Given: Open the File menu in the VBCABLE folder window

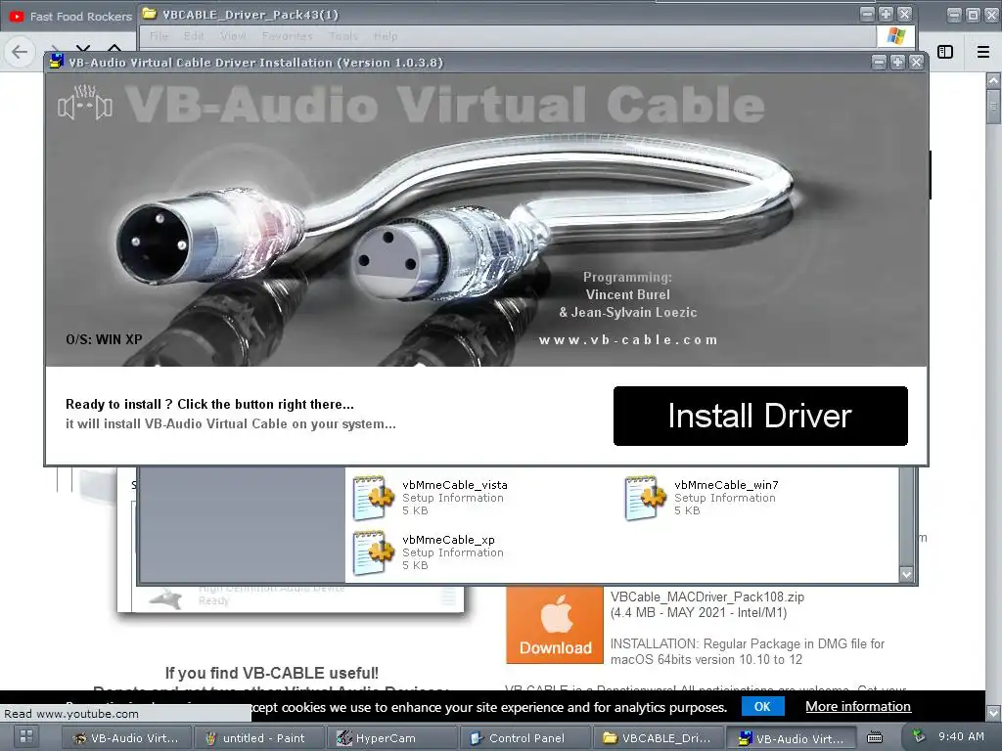Looking at the screenshot, I should (x=159, y=36).
